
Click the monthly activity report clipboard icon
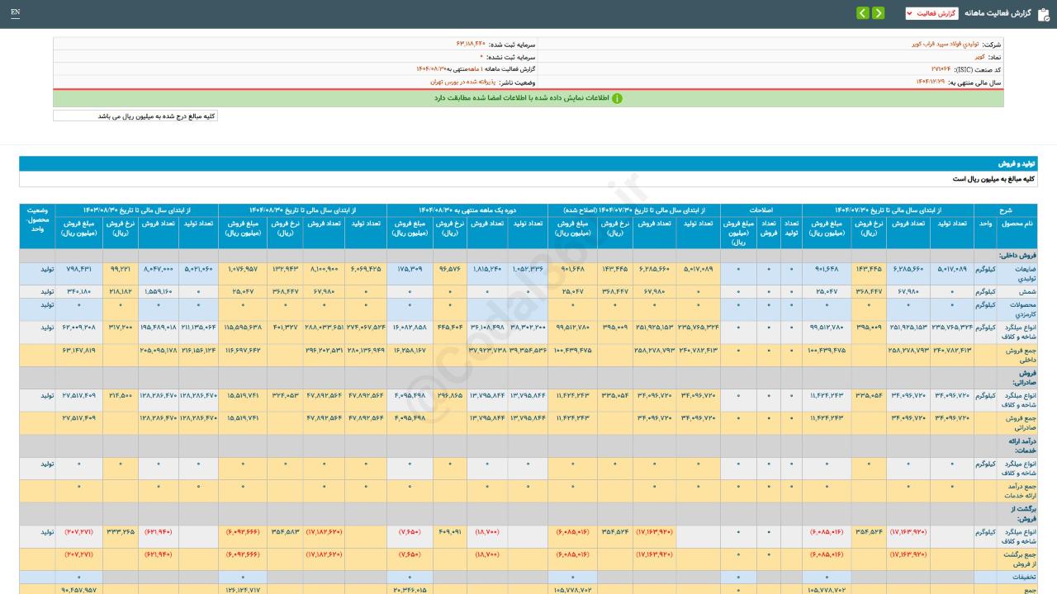point(1043,14)
